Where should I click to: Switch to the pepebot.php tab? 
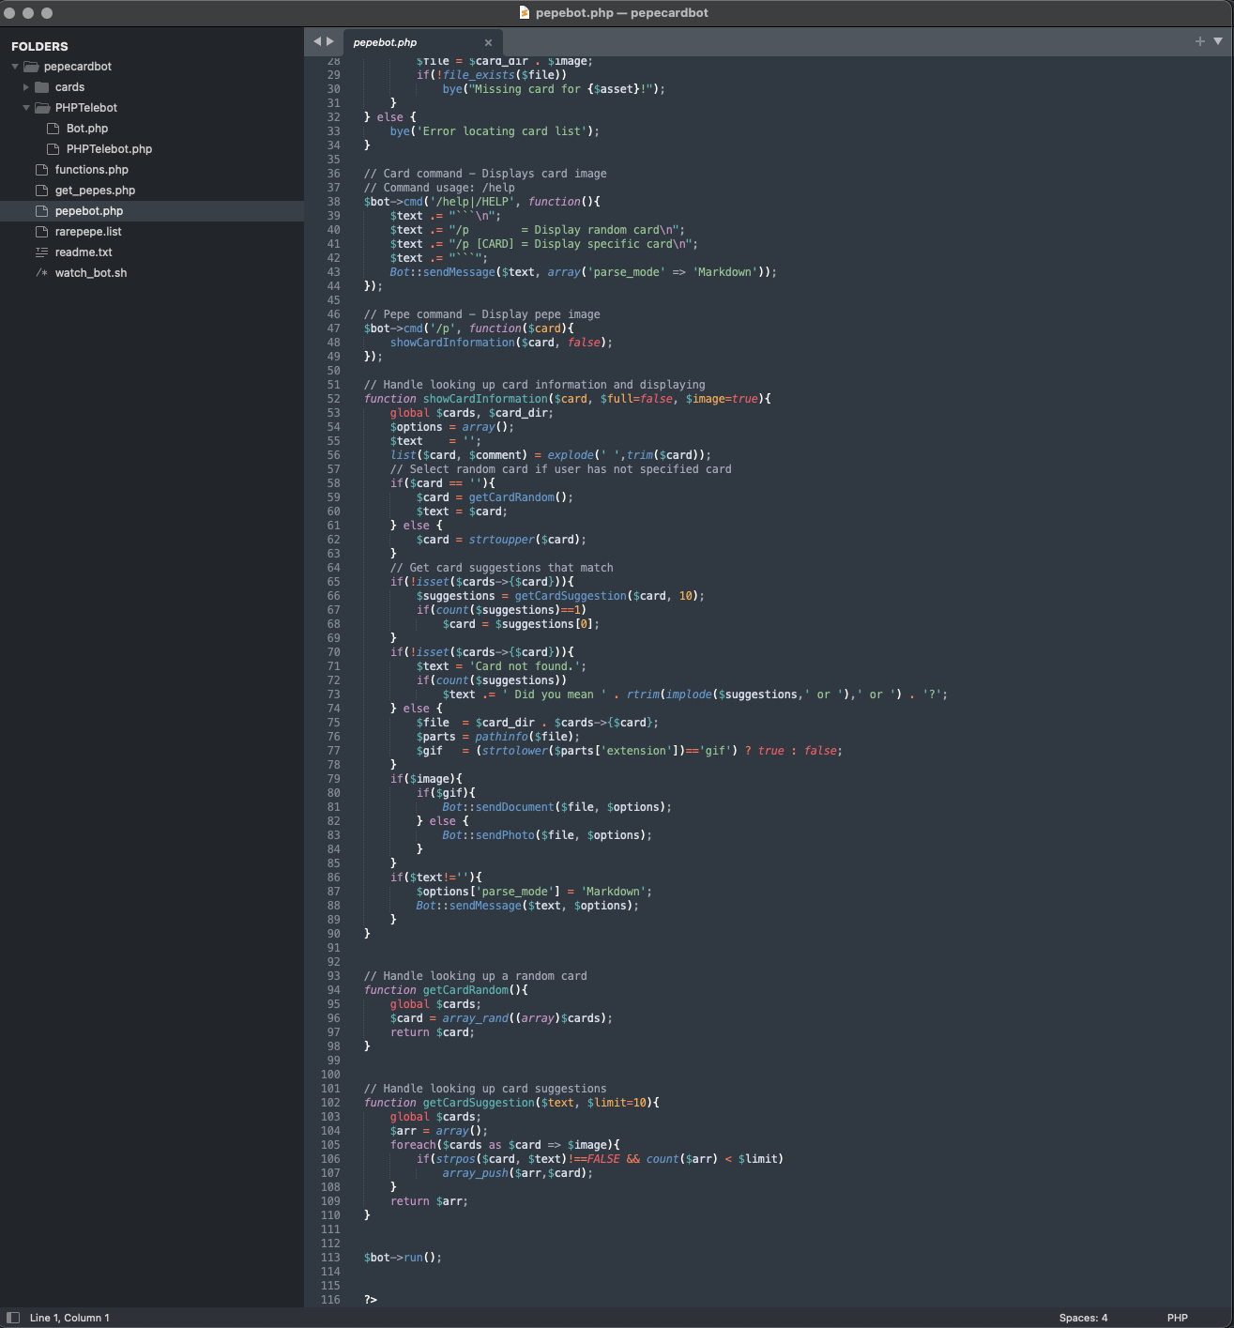point(385,42)
